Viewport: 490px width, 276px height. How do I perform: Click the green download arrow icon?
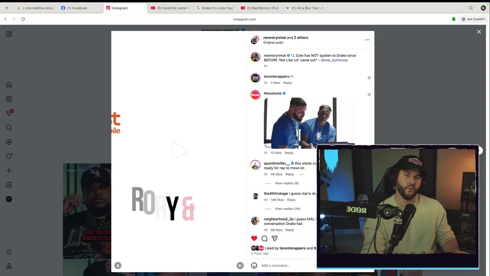[x=454, y=19]
